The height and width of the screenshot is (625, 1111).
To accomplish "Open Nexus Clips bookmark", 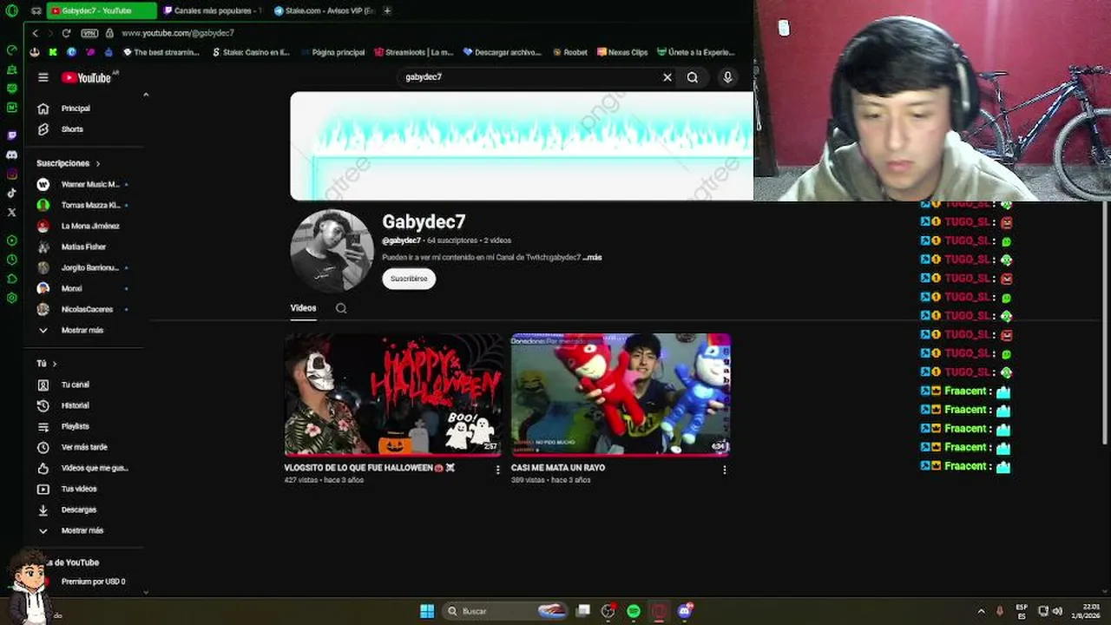I will (x=622, y=52).
